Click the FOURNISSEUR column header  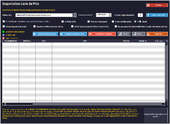pos(11,41)
